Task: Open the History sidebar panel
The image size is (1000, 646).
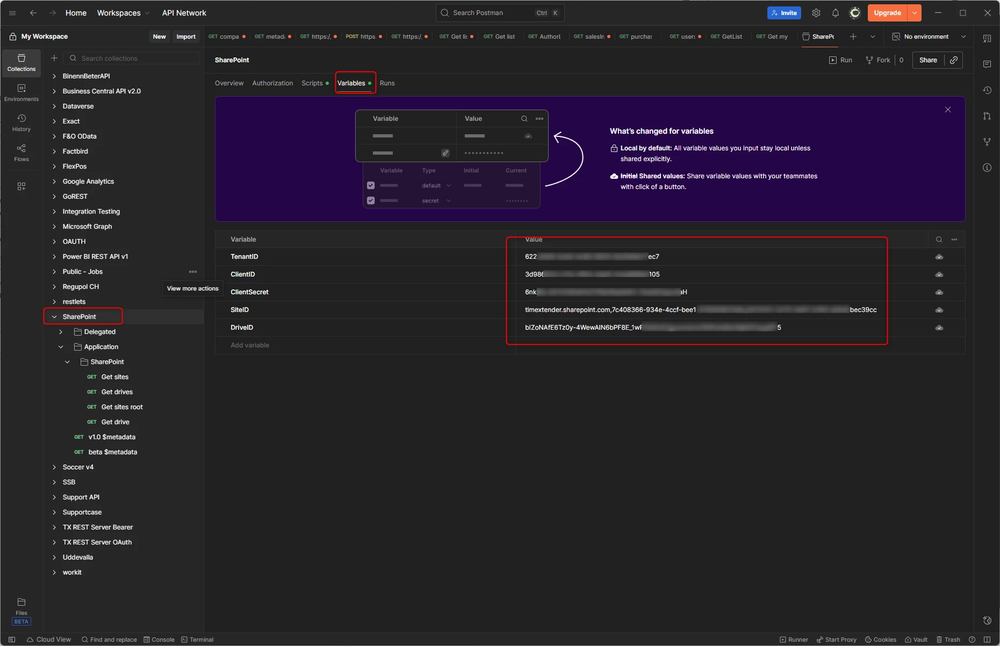Action: (21, 122)
